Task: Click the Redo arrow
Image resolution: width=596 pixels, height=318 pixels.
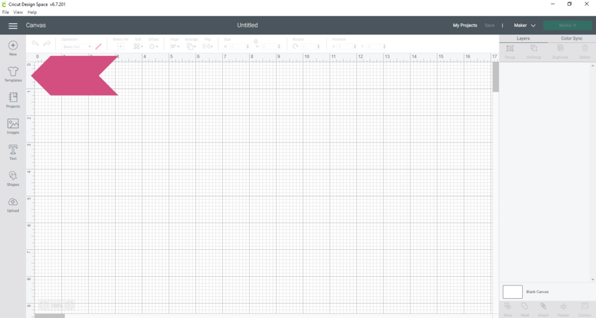Action: [47, 44]
